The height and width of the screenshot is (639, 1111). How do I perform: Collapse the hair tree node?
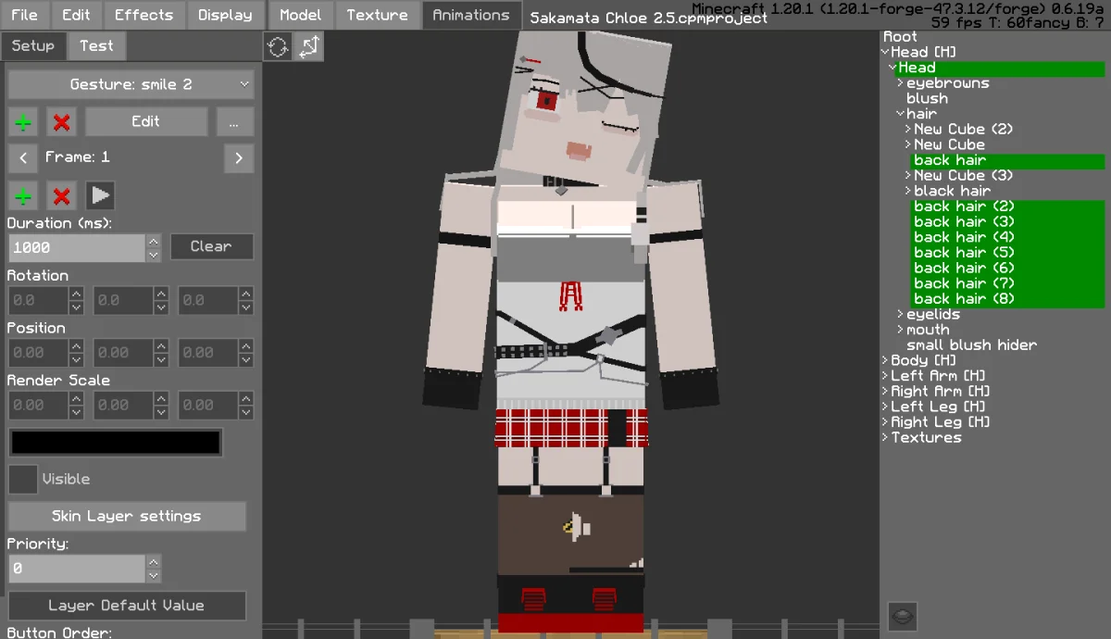(x=900, y=114)
